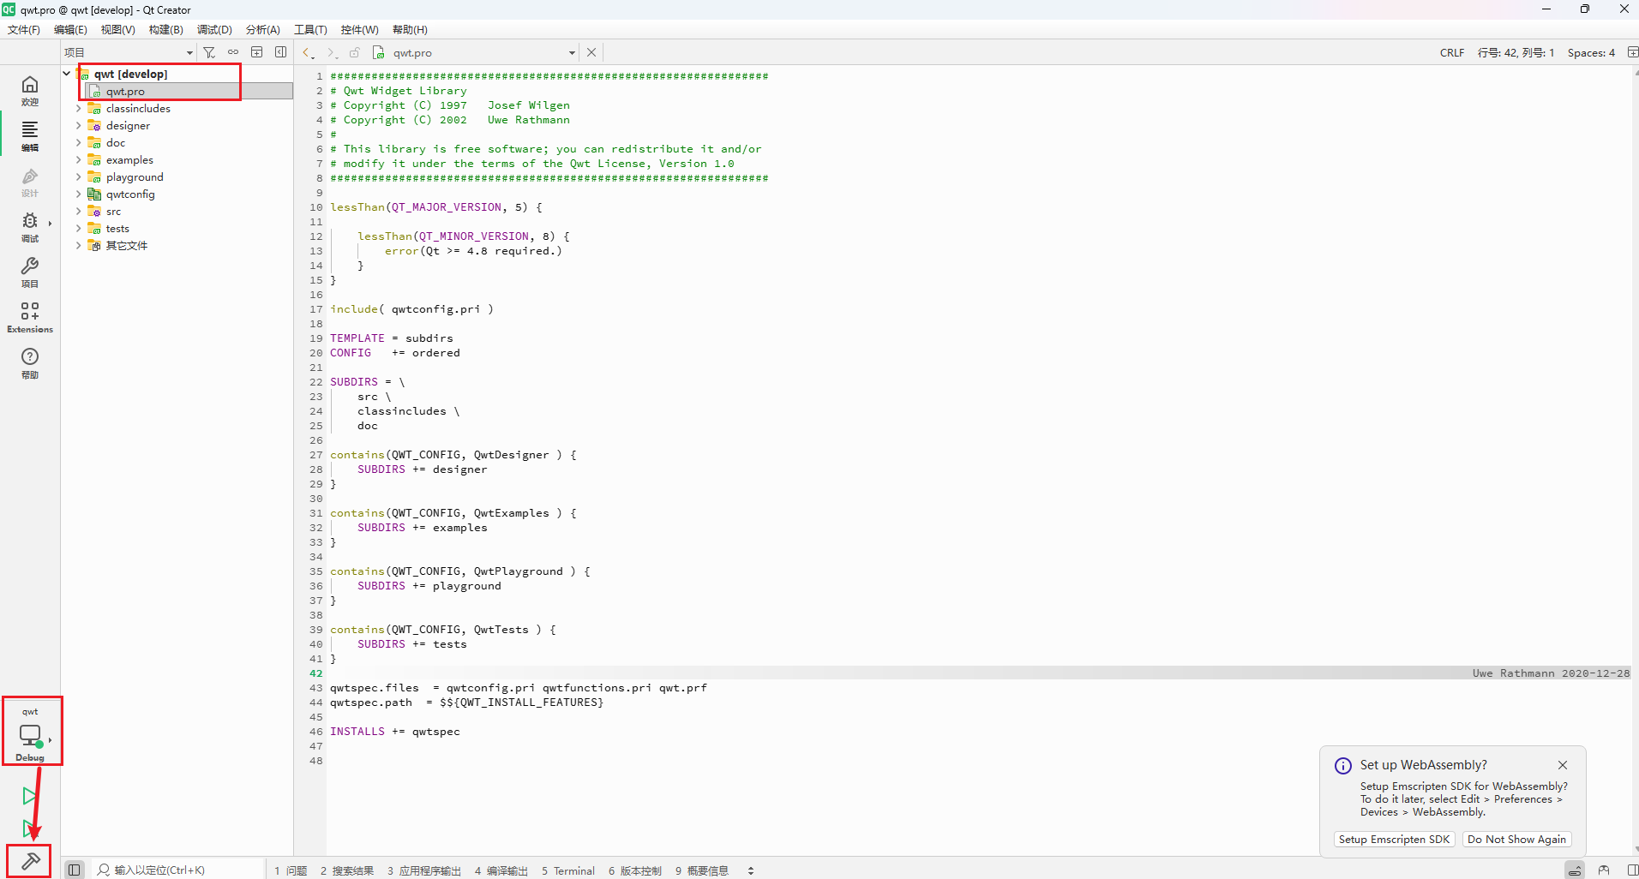
Task: Open the Welcome (欢迎) mode
Action: pyautogui.click(x=30, y=90)
